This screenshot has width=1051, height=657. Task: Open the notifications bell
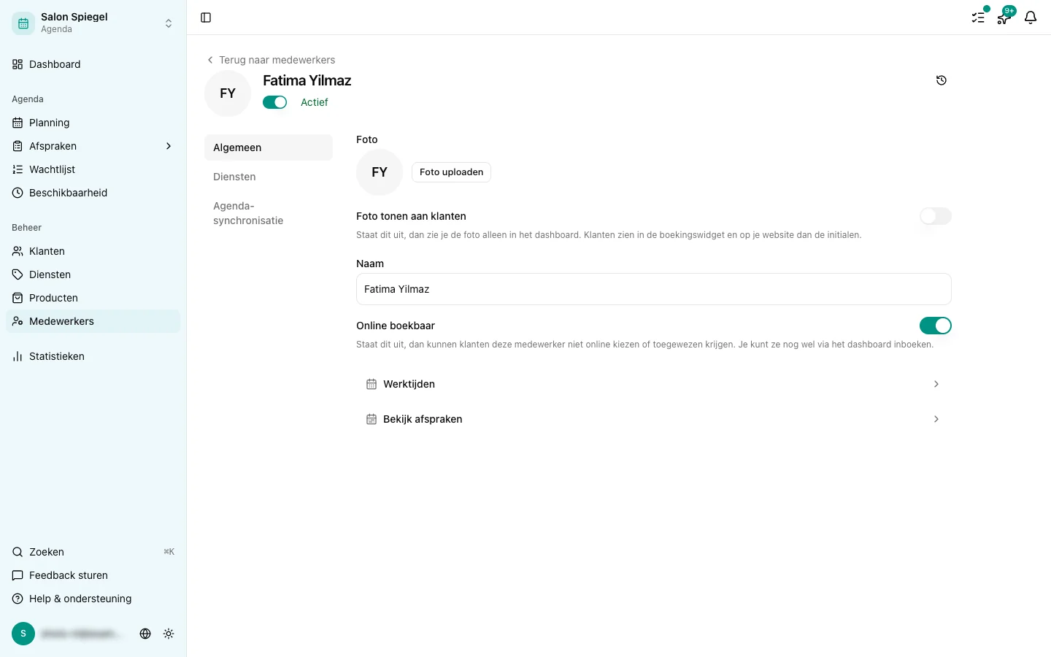(1031, 18)
